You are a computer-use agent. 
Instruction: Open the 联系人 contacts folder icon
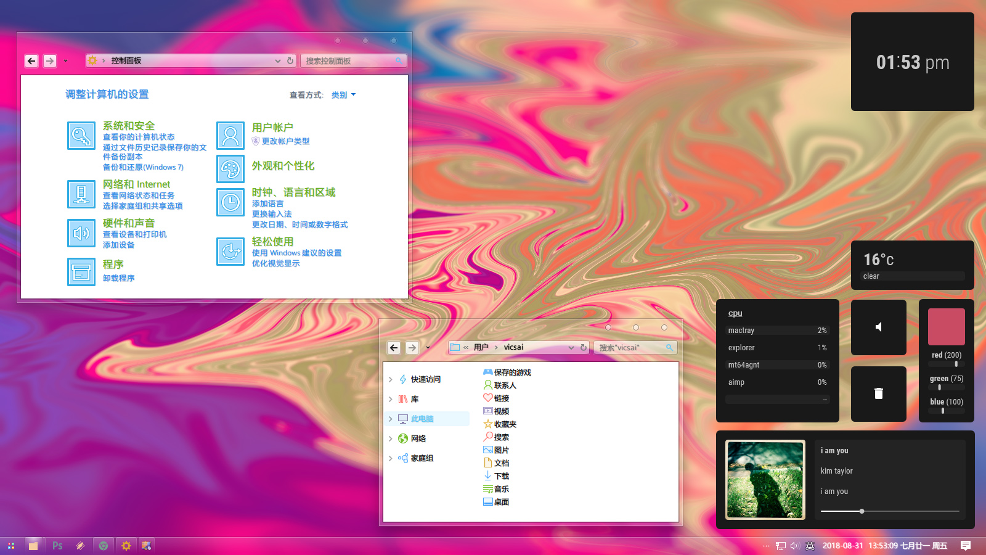[487, 385]
